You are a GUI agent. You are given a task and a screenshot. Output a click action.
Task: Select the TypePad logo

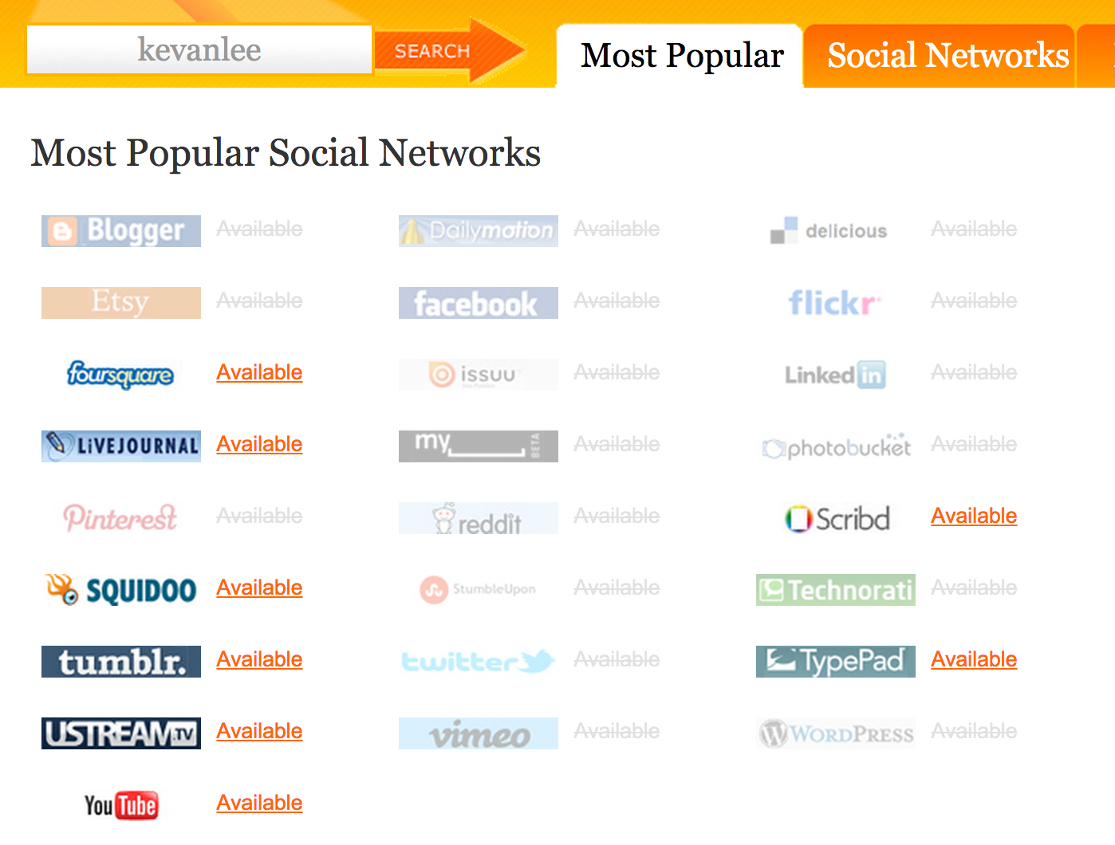coord(835,662)
